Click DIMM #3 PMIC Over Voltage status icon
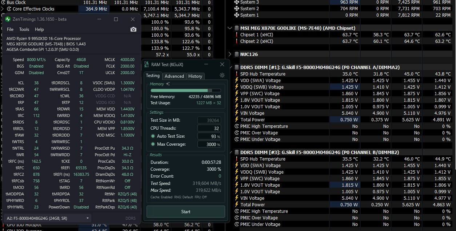The width and height of the screenshot is (456, 231). pyautogui.click(x=237, y=218)
